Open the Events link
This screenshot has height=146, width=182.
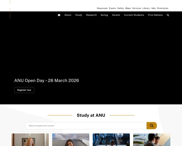pyautogui.click(x=112, y=8)
